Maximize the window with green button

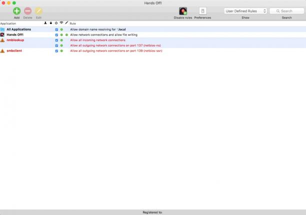coord(14,3)
